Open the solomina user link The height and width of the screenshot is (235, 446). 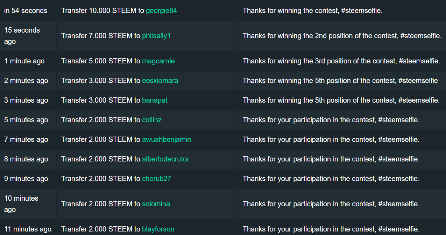coord(156,204)
